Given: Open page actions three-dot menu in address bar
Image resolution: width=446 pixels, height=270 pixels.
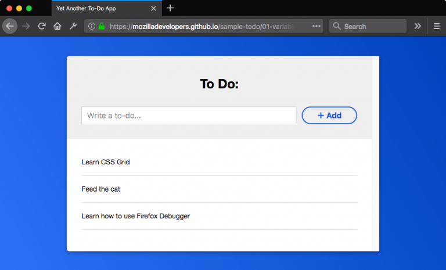Looking at the screenshot, I should (x=316, y=26).
